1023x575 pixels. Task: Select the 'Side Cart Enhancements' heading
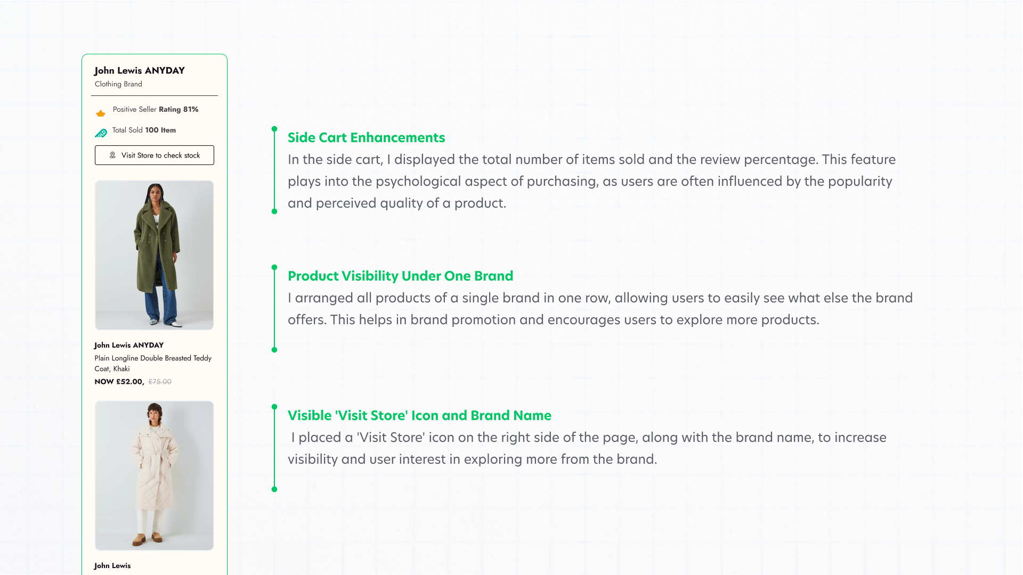click(x=366, y=137)
